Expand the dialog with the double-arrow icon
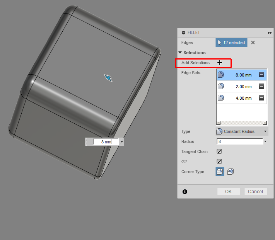Image resolution: width=275 pixels, height=240 pixels. point(270,33)
